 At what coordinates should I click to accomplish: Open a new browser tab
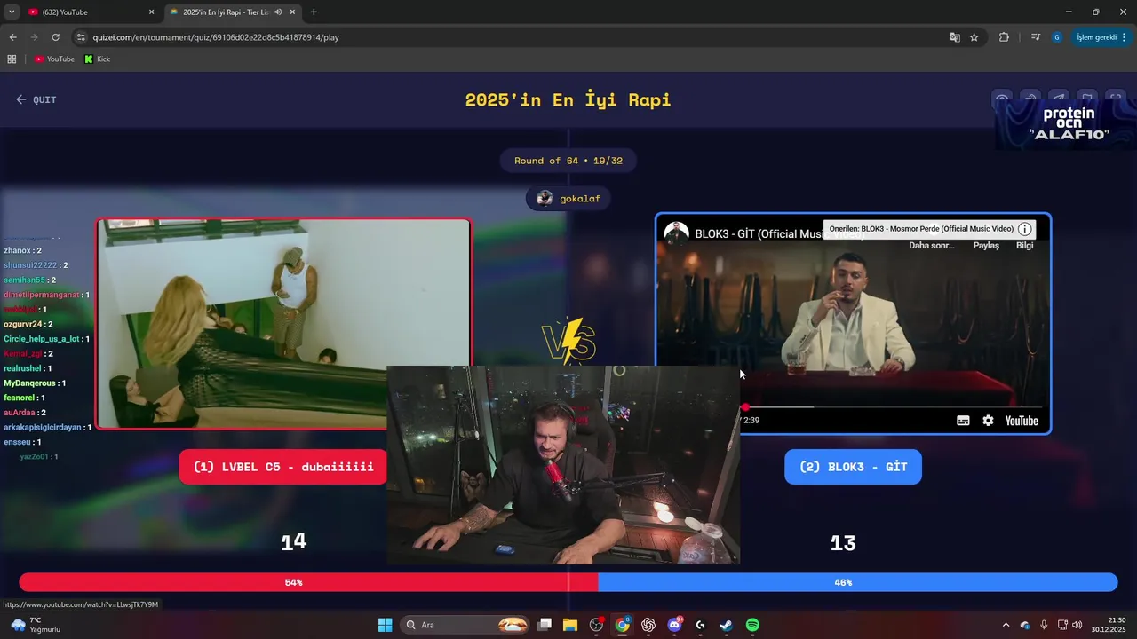click(x=314, y=12)
